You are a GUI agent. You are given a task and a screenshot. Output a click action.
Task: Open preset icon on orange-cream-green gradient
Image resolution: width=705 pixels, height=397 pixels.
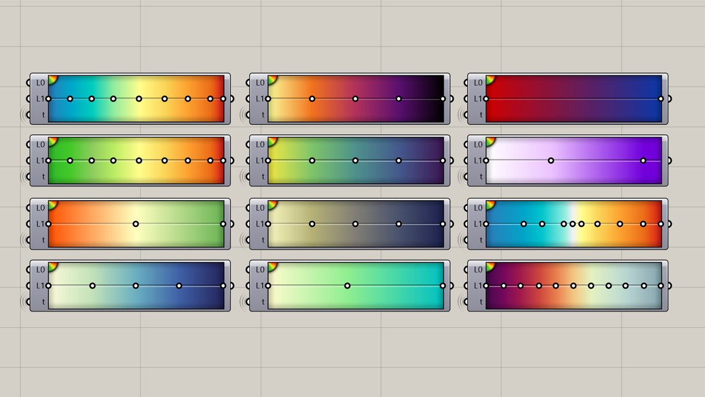52,204
